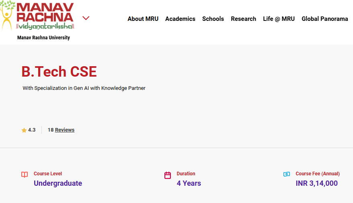Click the INR 3,14,000 fee amount

coord(316,183)
